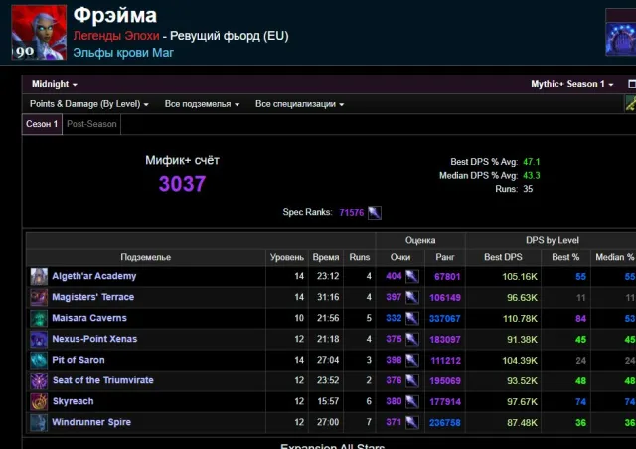Click rank 183097 for Nexus-Point Xenas
Viewport: 636px width, 449px height.
point(445,340)
